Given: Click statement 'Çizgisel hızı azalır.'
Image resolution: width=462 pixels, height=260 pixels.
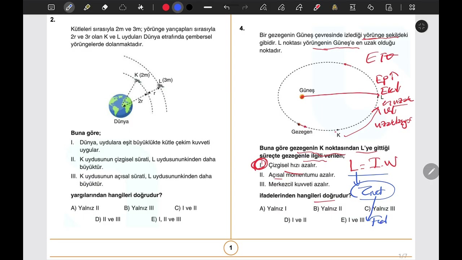Looking at the screenshot, I should point(293,165).
